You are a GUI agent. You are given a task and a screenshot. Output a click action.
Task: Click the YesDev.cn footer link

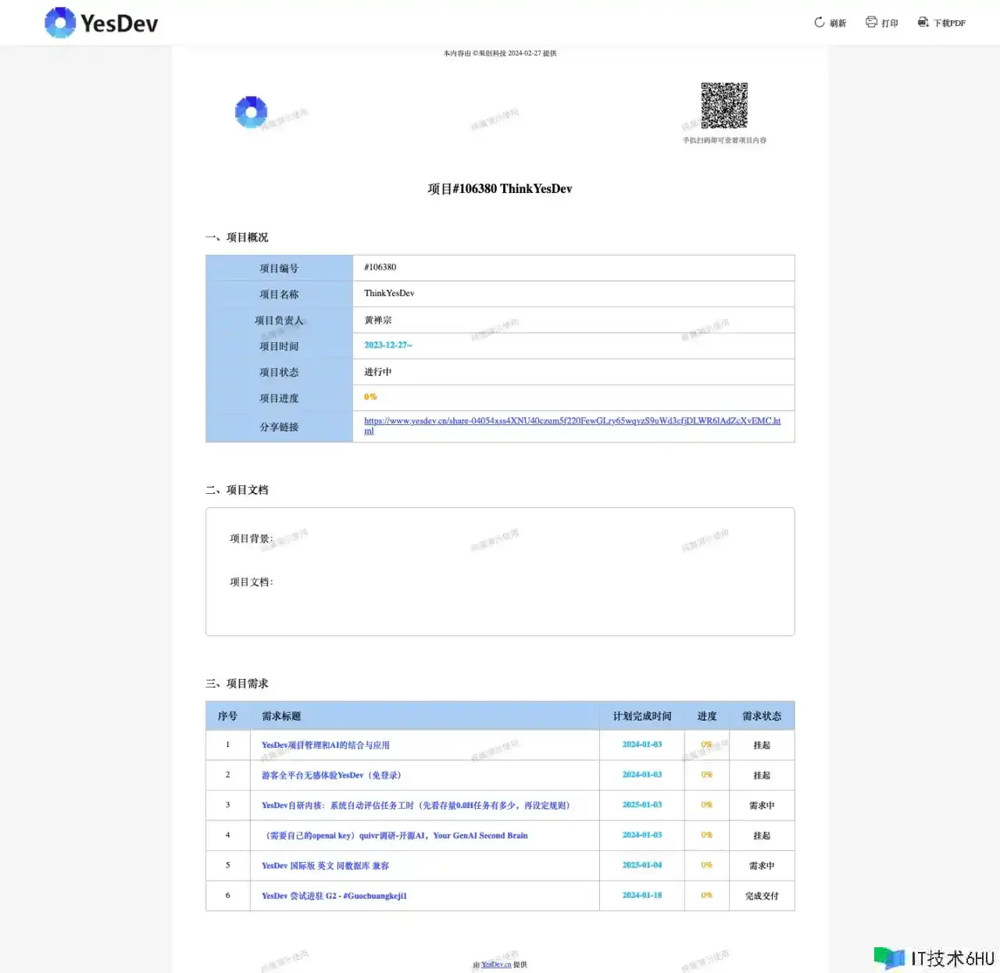click(496, 964)
